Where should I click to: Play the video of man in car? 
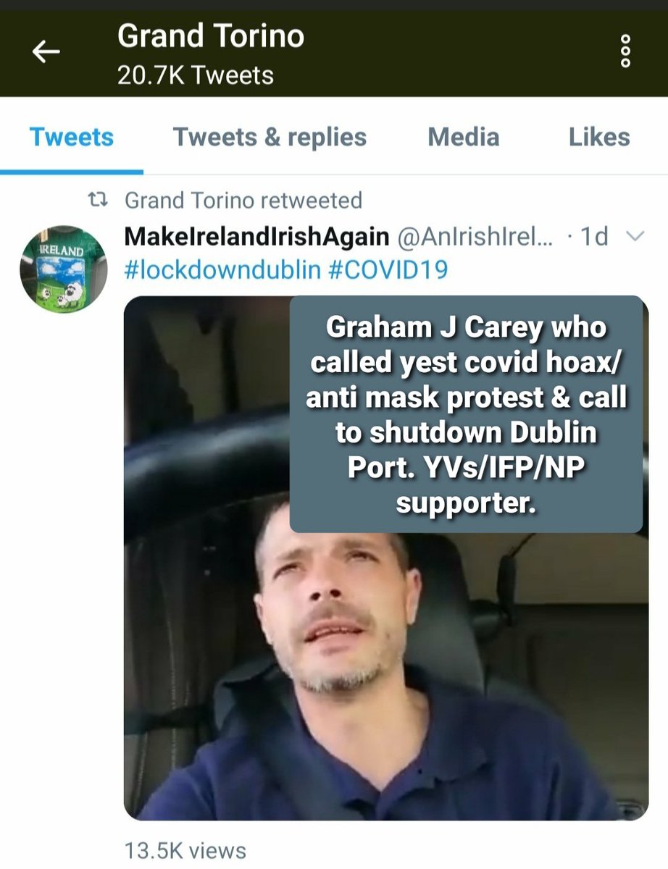click(386, 558)
